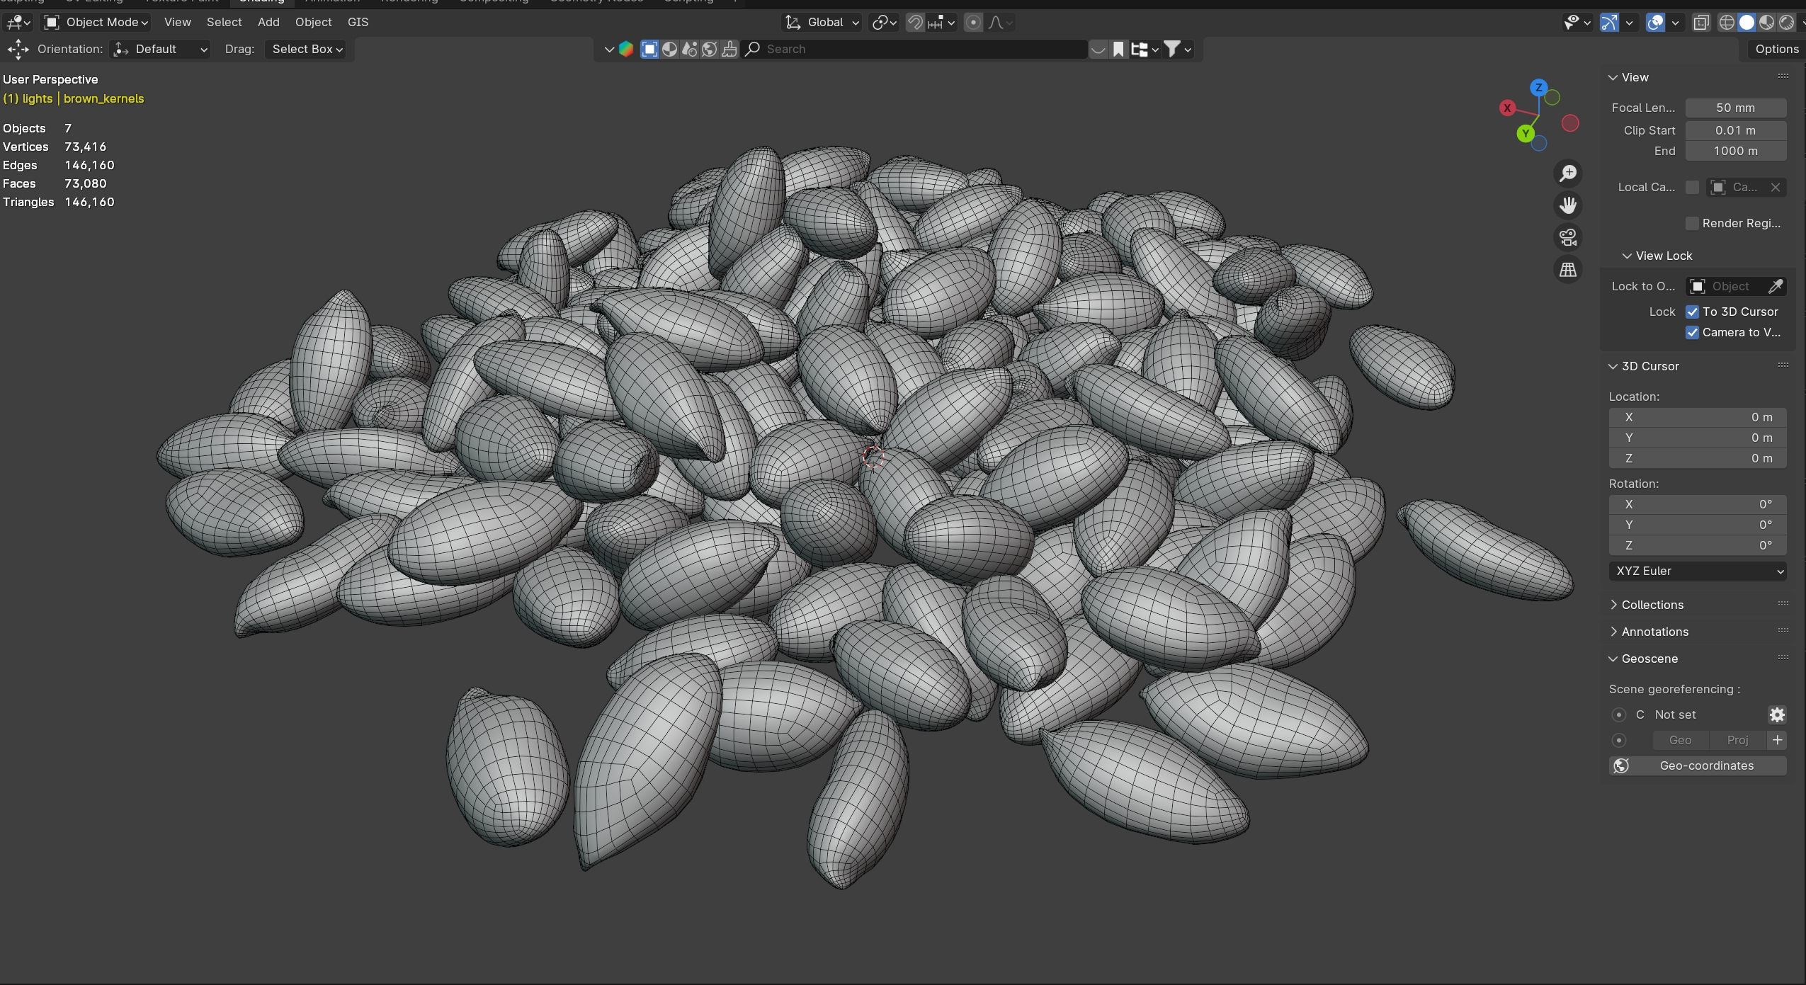Expand the Collections panel
Image resolution: width=1806 pixels, height=985 pixels.
pyautogui.click(x=1652, y=605)
